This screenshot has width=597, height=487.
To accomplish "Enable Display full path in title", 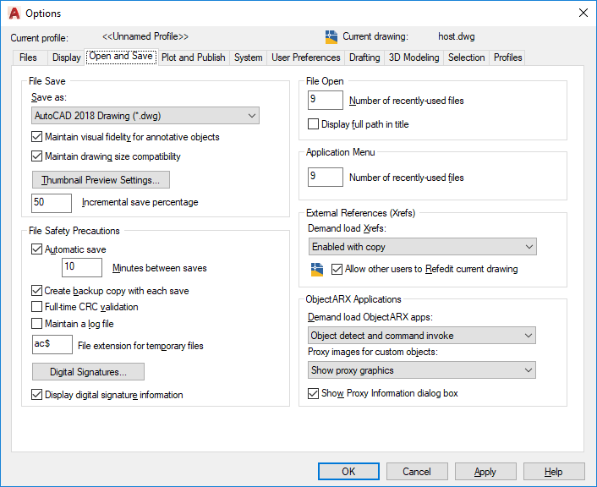I will pos(314,124).
